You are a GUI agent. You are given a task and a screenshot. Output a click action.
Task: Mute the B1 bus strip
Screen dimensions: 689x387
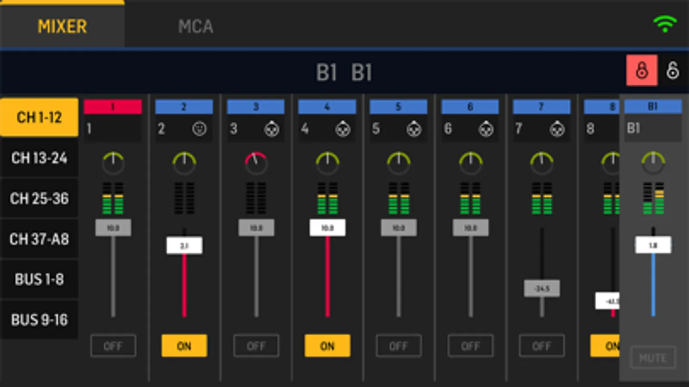pos(653,358)
